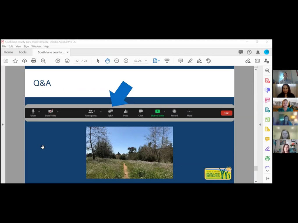Print the document using the printer icon
This screenshot has width=298, height=223.
pyautogui.click(x=34, y=61)
